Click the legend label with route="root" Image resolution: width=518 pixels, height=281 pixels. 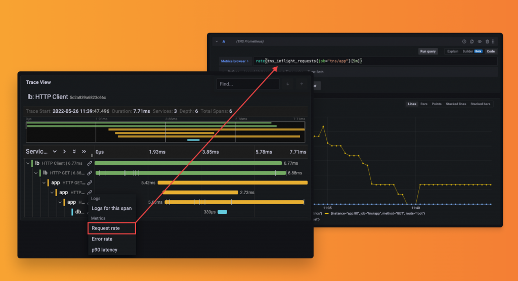click(377, 214)
